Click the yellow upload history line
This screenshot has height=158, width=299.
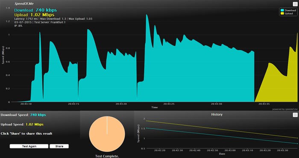click(222, 130)
